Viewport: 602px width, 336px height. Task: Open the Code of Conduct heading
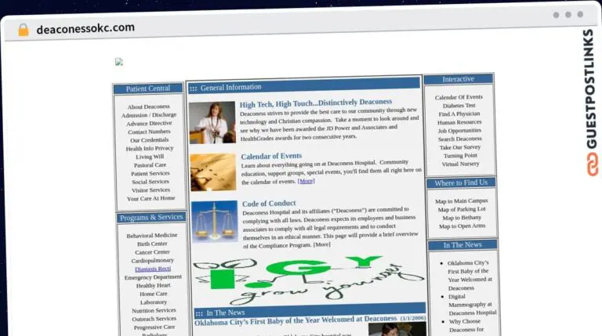269,204
